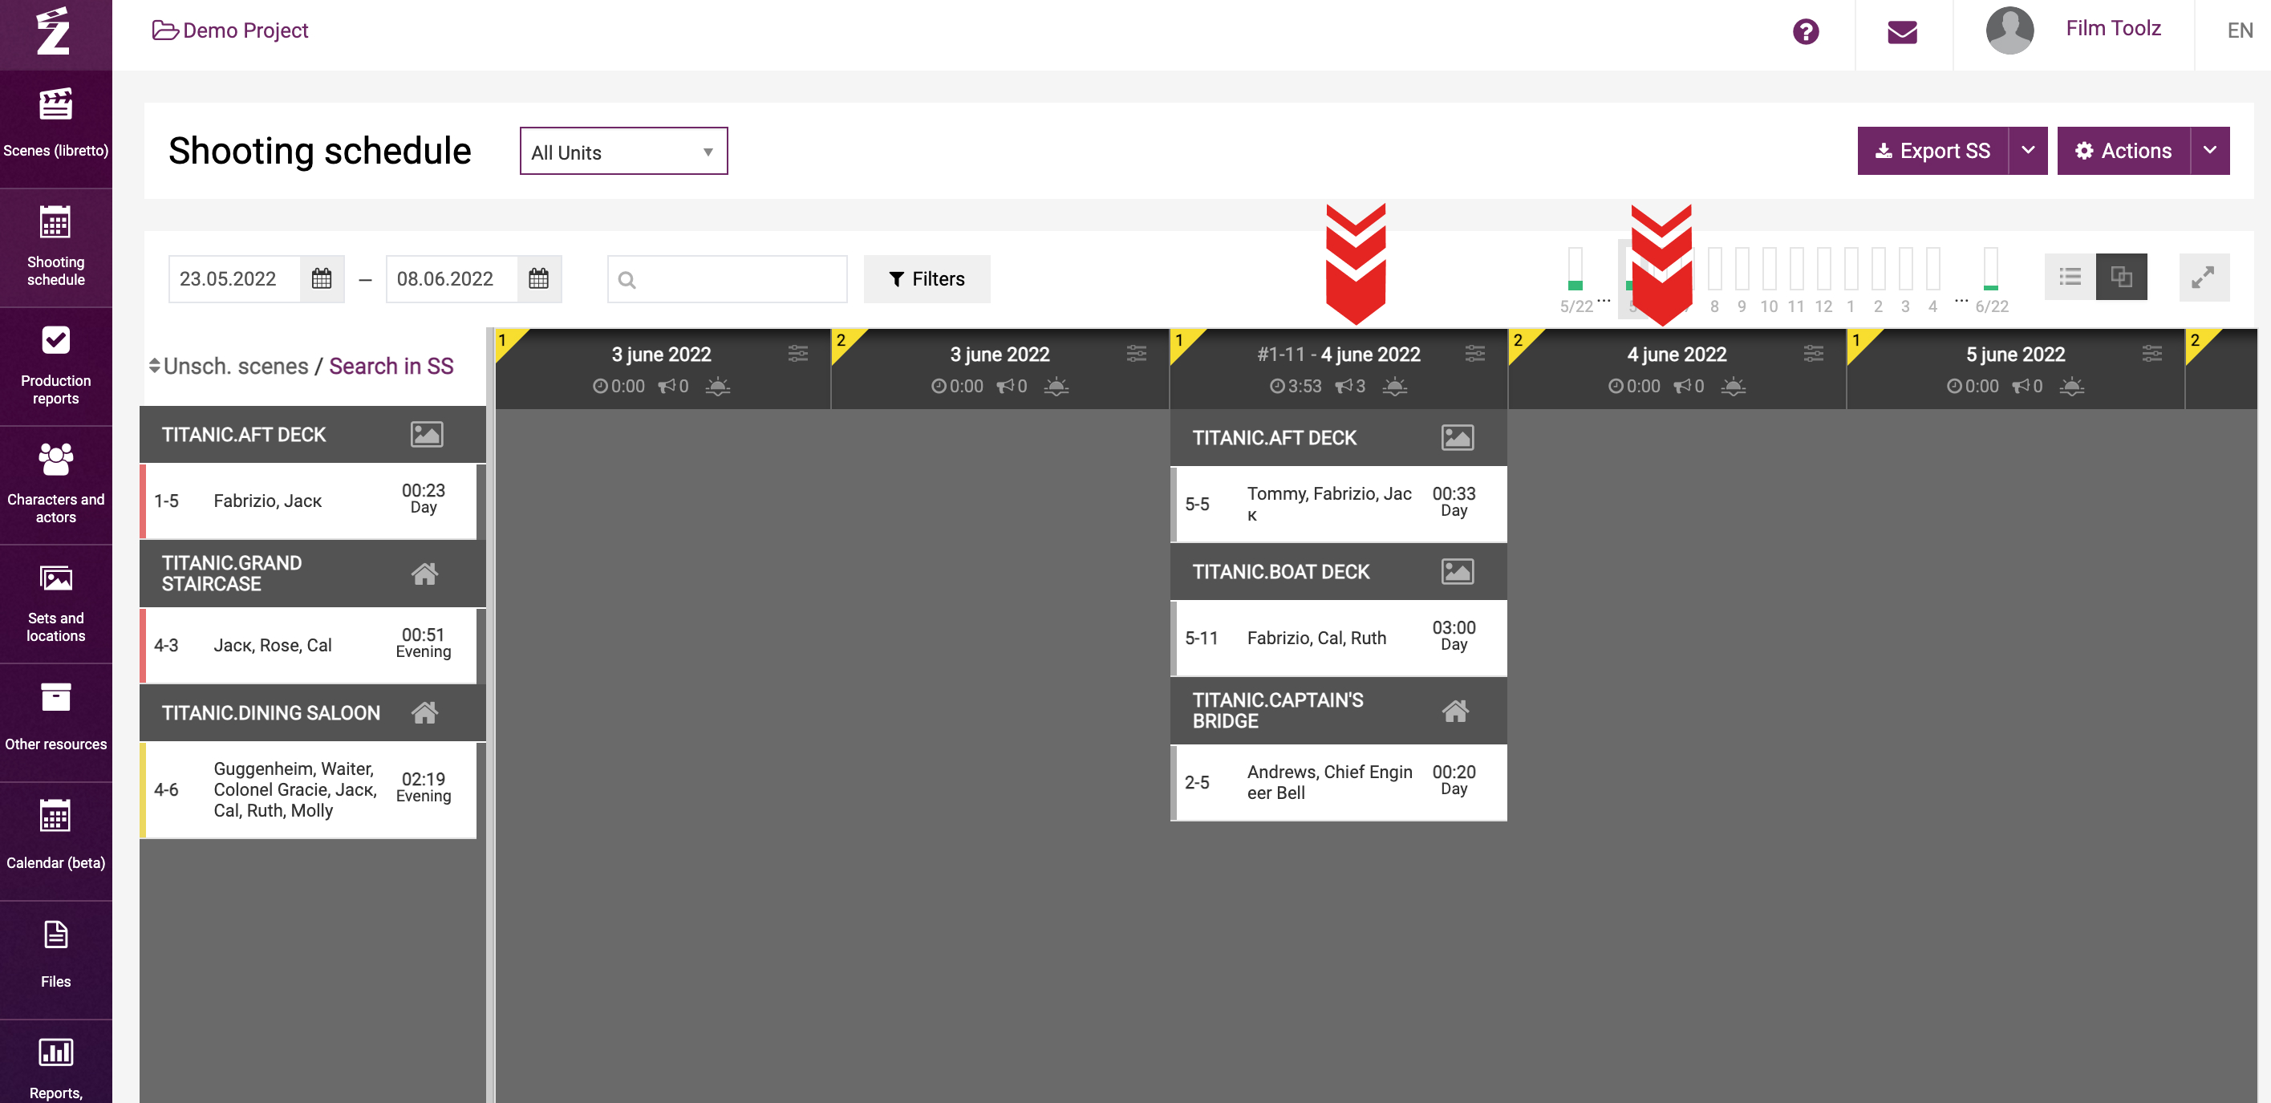Jump to 6/22 bar in timeline

(1991, 269)
